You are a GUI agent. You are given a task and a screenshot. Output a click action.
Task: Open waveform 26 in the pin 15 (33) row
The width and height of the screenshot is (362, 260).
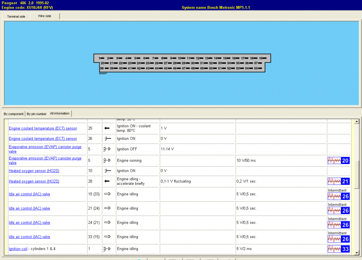338,196
